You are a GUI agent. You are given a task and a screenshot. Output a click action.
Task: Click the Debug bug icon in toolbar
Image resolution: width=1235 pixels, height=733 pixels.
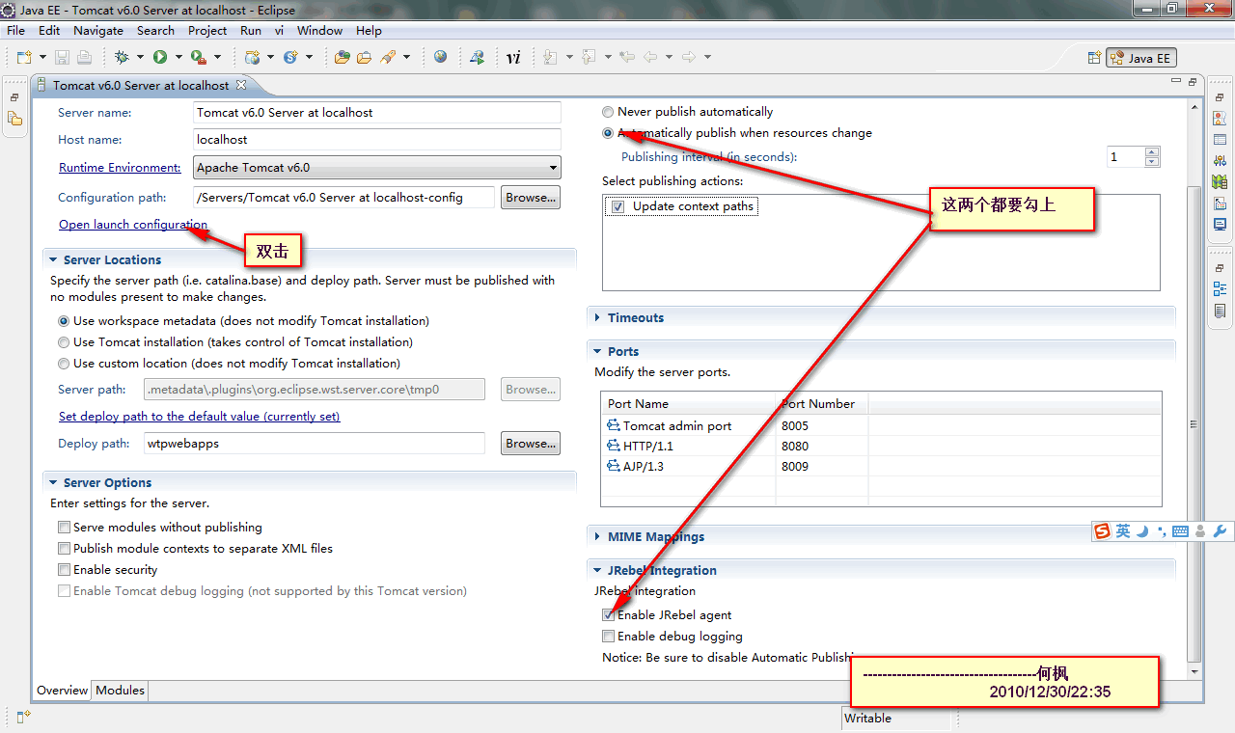point(122,58)
